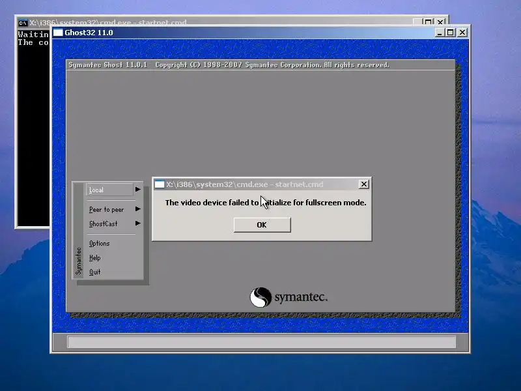521x391 pixels.
Task: Close the Ghost32 11.0 window
Action: point(462,33)
